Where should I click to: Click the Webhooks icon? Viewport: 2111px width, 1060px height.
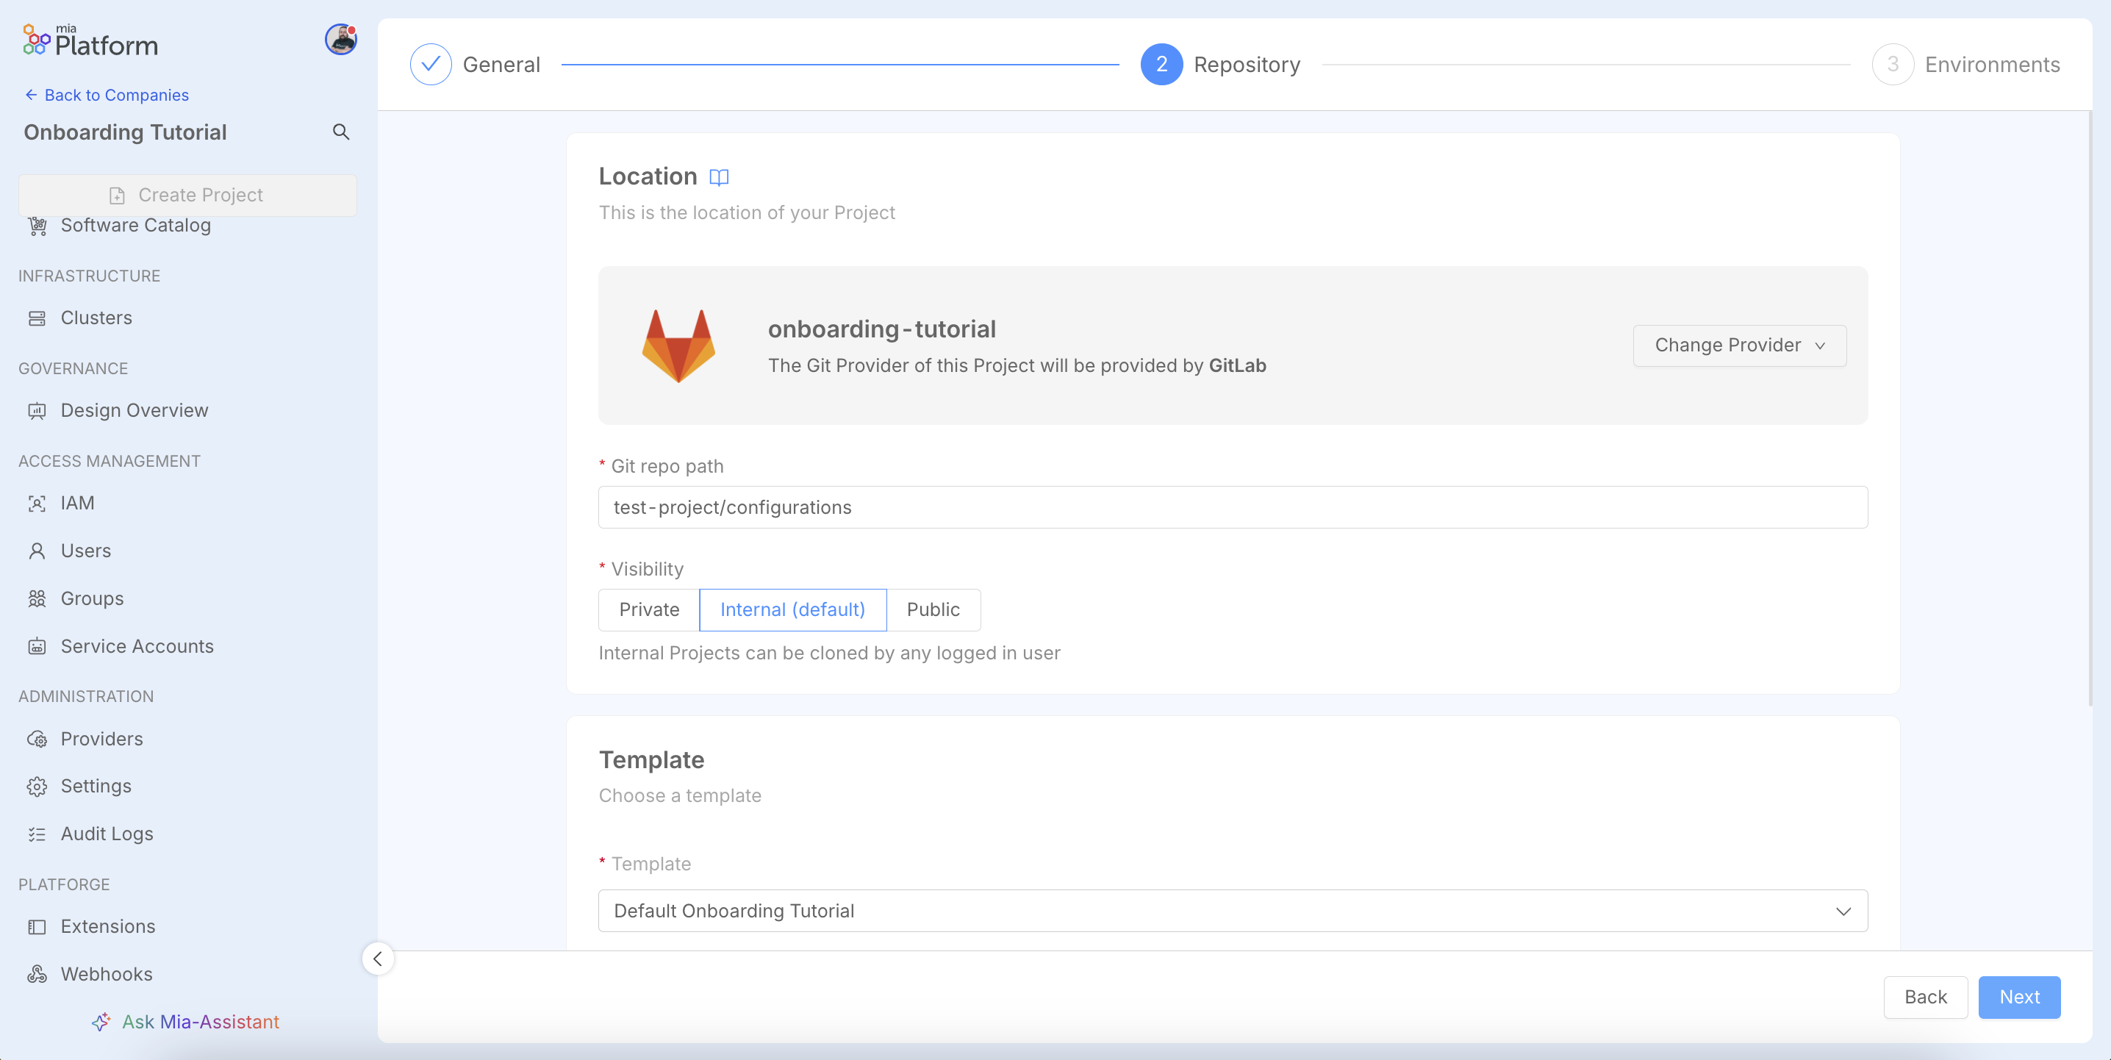click(37, 975)
